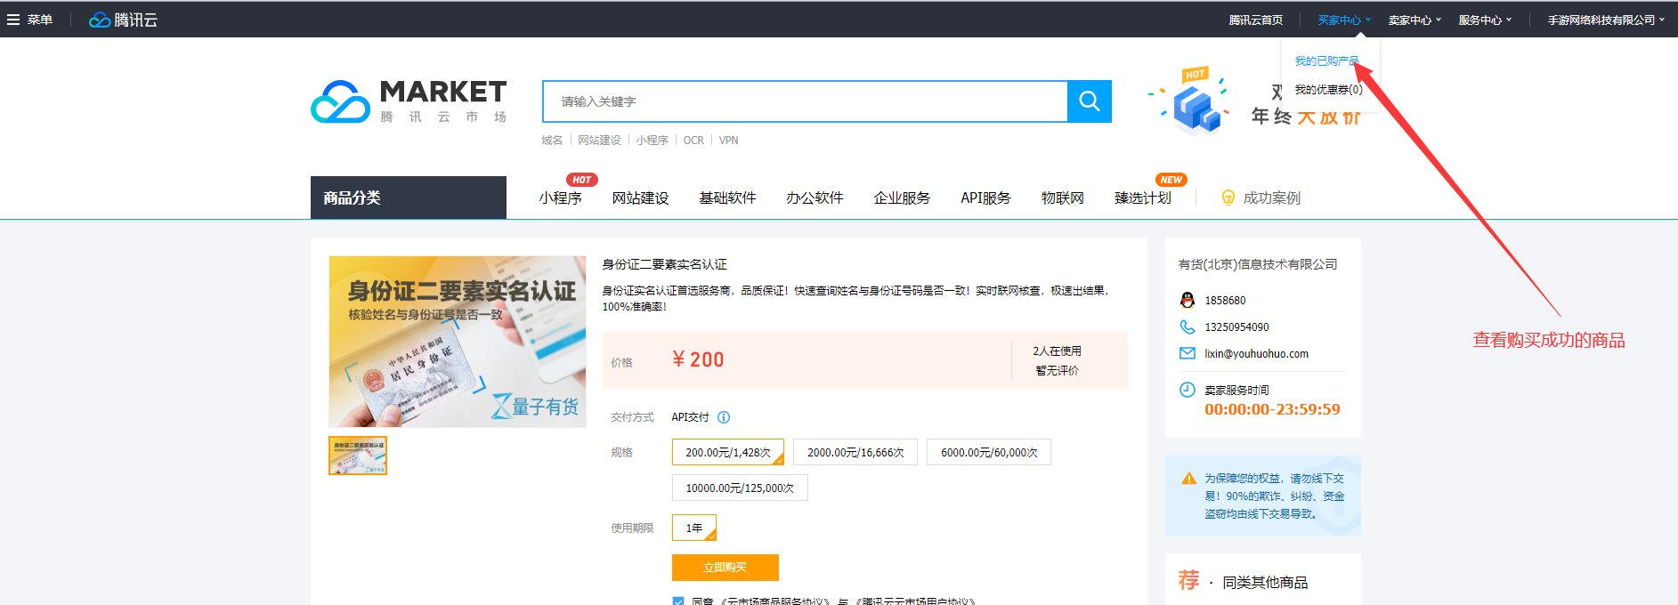
Task: Open 我的已购产品 menu entry
Action: click(1326, 60)
